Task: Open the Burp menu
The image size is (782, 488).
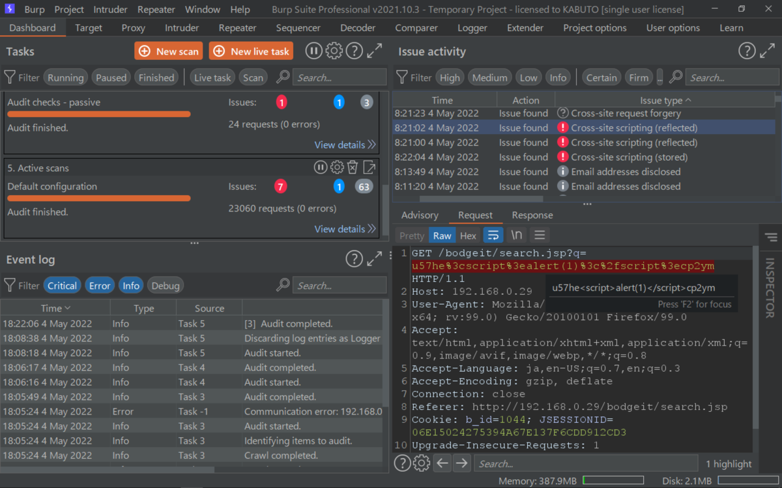Action: [x=35, y=9]
